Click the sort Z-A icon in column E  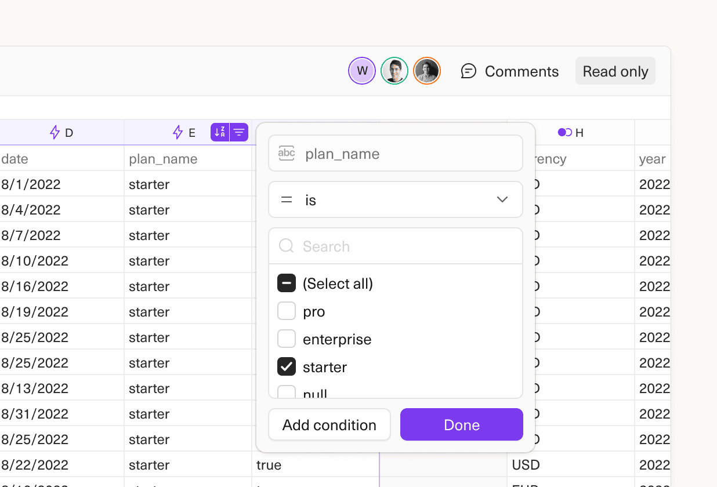pyautogui.click(x=220, y=133)
